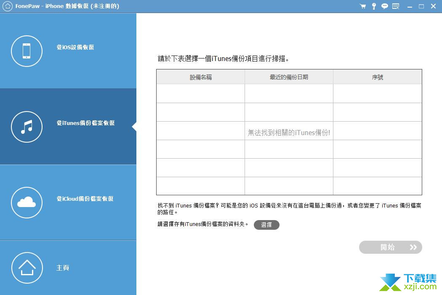
Task: Click the 請選擇存有iTunes備份檔案的資料夾 label
Action: coord(202,224)
